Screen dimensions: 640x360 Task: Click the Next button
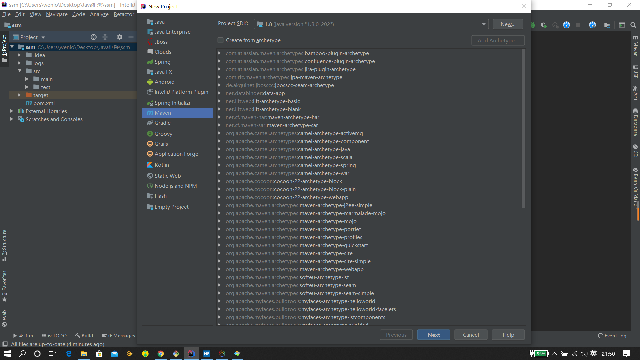click(433, 335)
